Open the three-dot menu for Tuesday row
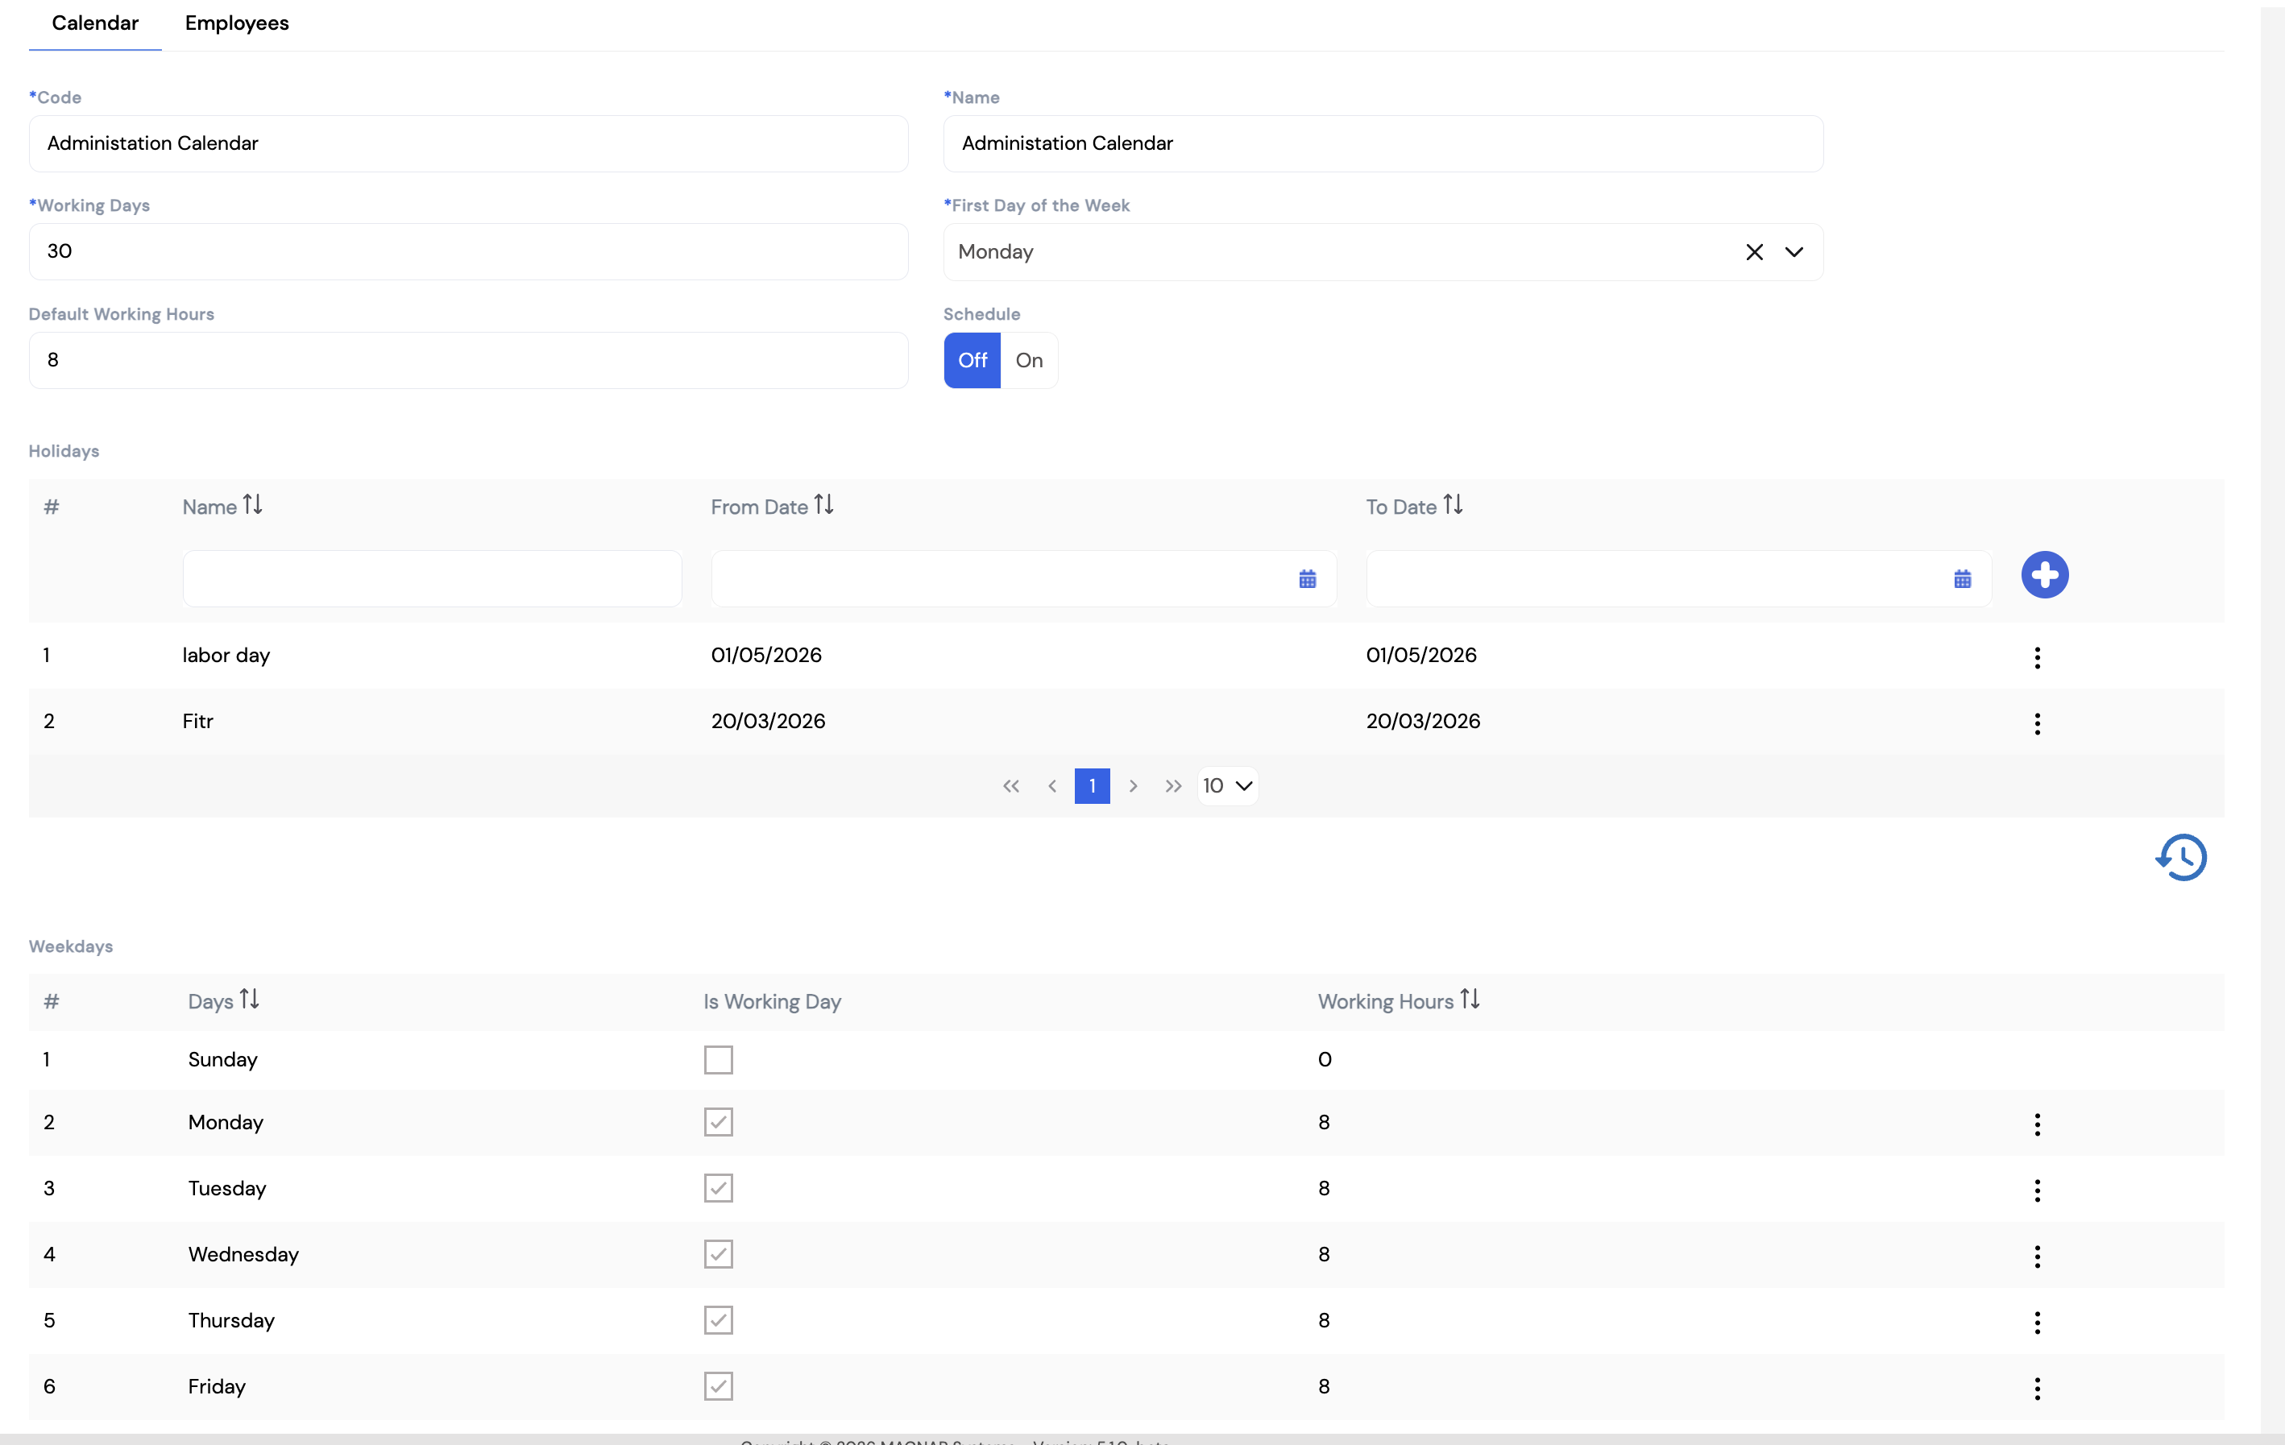 click(2036, 1190)
